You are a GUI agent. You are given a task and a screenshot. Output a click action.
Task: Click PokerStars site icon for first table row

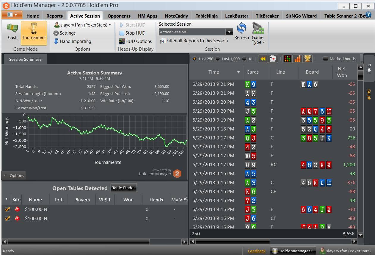[x=17, y=209]
